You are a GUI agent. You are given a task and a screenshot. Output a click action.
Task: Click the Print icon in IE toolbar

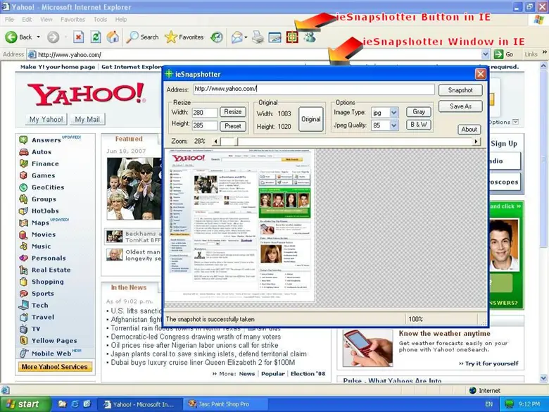tap(258, 37)
